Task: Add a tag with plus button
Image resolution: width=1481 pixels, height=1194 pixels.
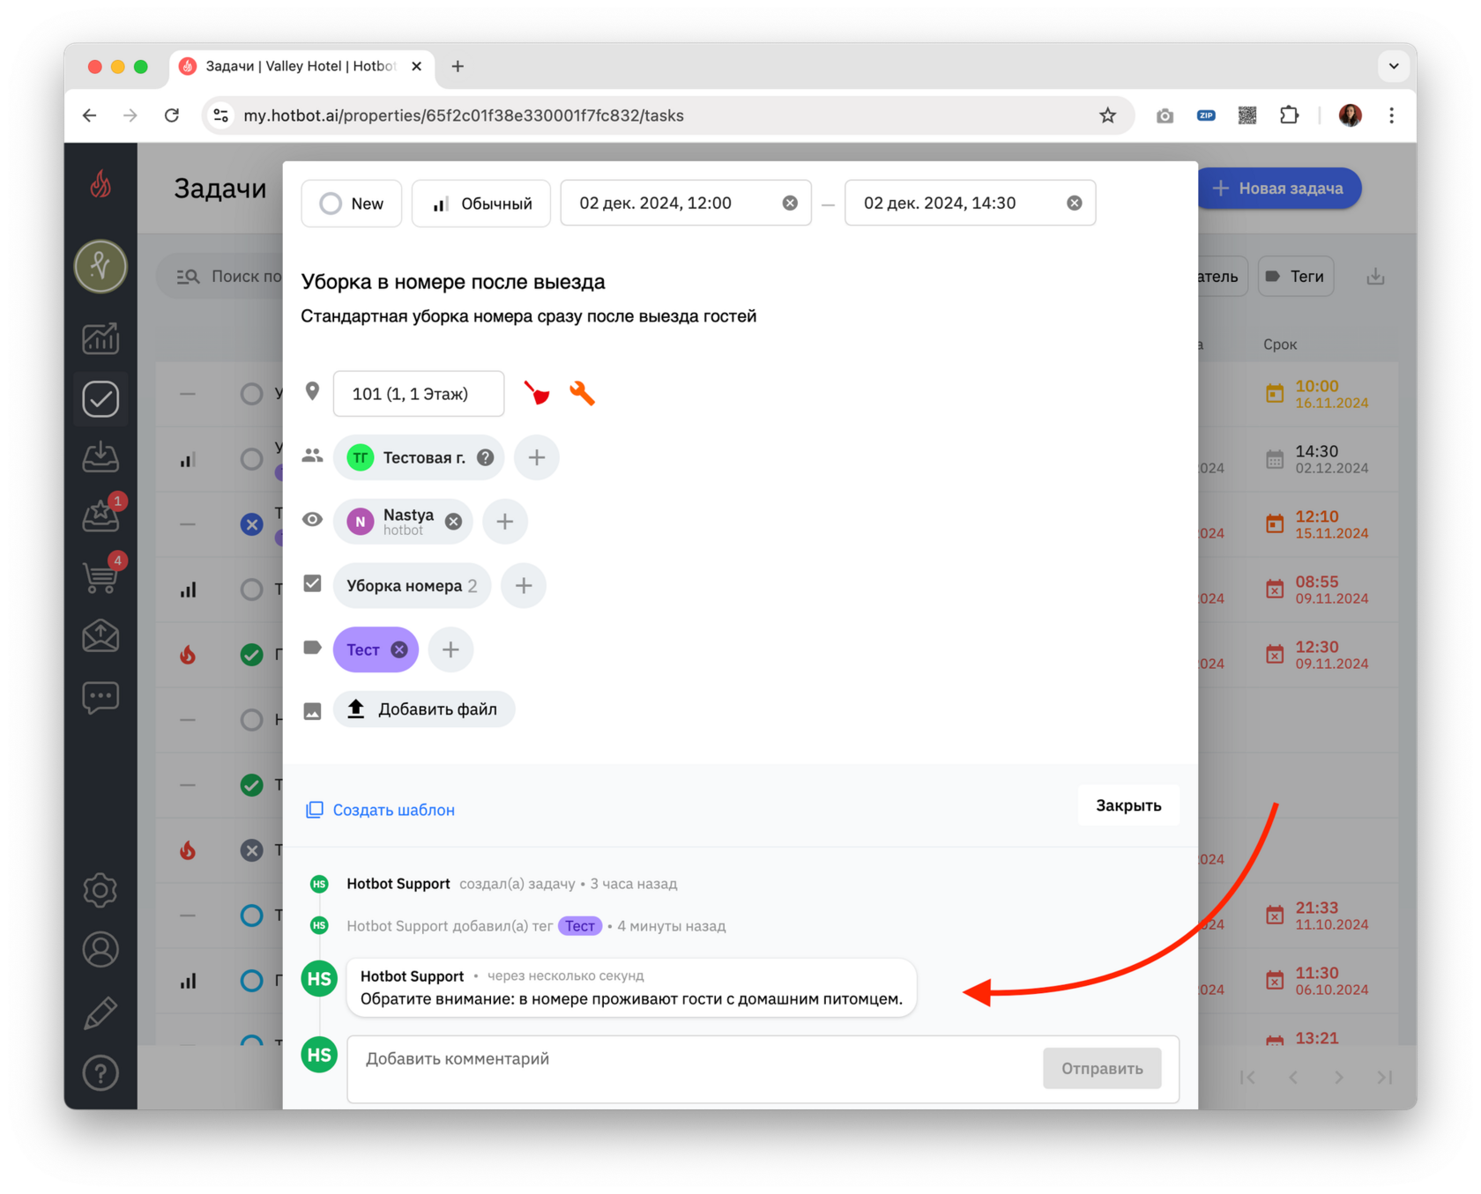Action: point(450,649)
